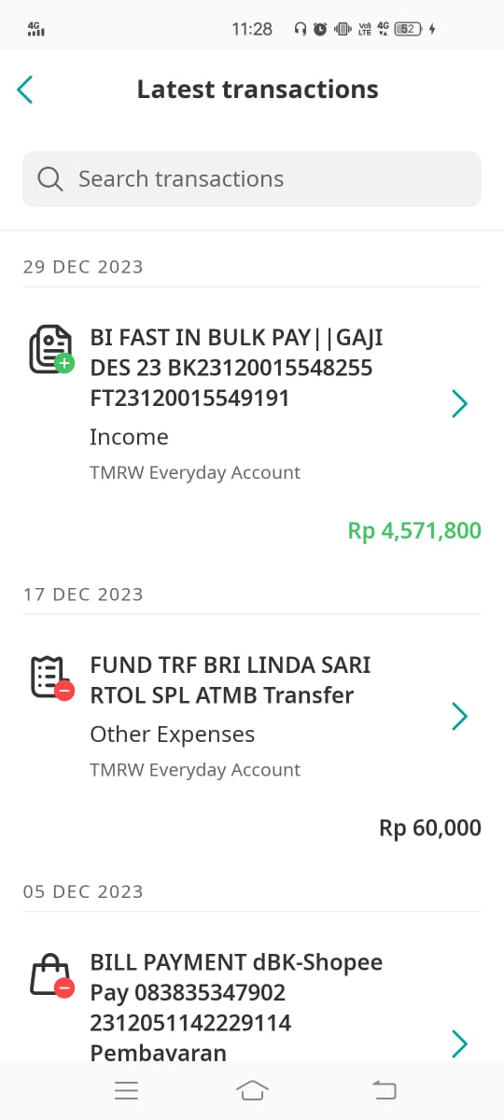Tap the battery indicator in status bar
The height and width of the screenshot is (1120, 504).
408,29
